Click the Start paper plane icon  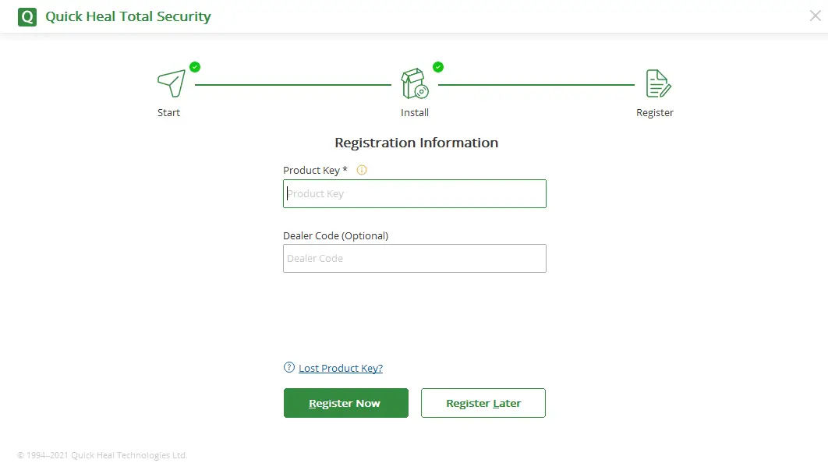171,83
